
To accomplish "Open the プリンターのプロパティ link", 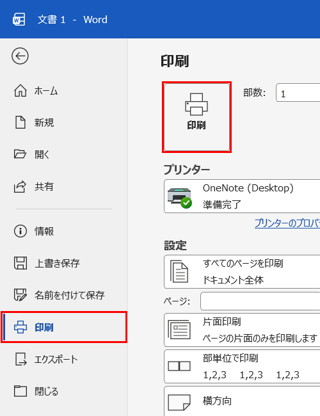I will pyautogui.click(x=287, y=223).
